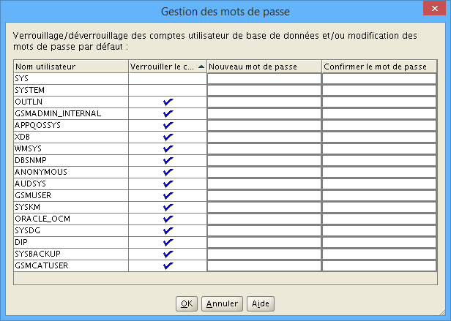
Task: Select the SYSBACKUP user name row
Action: (71, 254)
